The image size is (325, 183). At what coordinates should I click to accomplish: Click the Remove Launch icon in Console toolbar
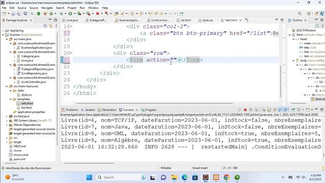[250, 110]
